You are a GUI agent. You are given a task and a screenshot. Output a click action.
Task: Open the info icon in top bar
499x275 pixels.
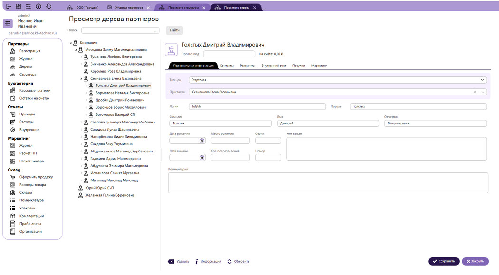pyautogui.click(x=38, y=6)
